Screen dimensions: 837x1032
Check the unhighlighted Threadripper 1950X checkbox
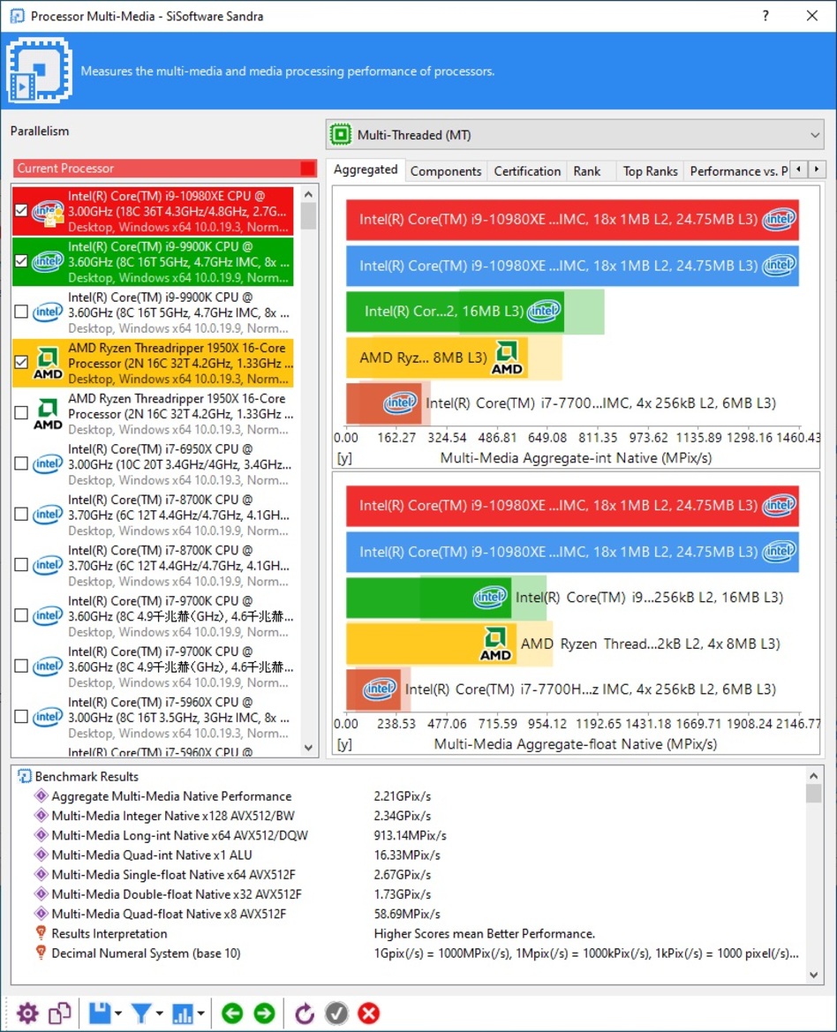click(x=21, y=412)
